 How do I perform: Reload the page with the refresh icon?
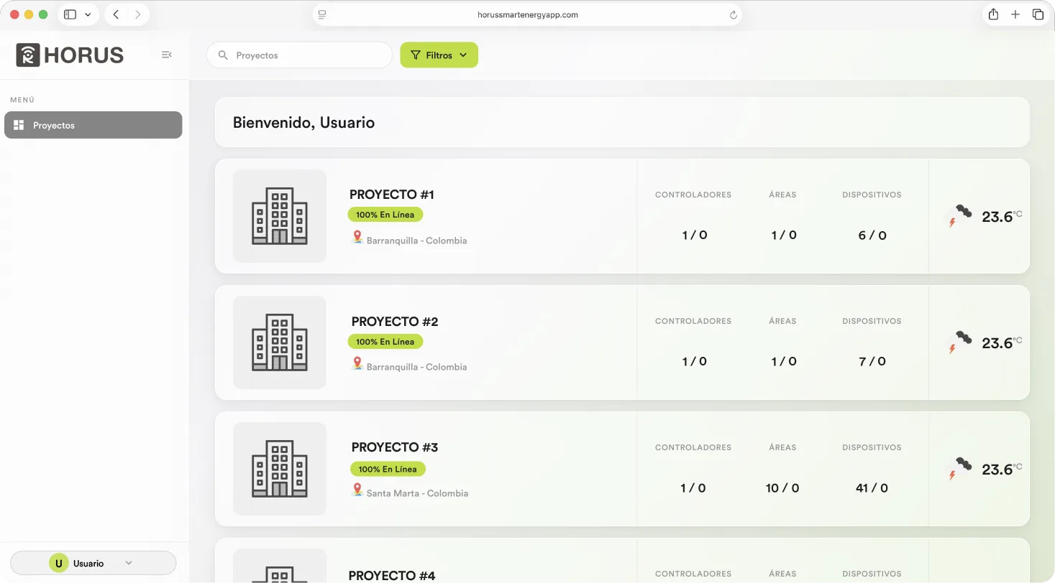734,14
